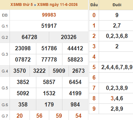Select tail values 0,2,3,6,8 cell

pyautogui.click(x=117, y=36)
